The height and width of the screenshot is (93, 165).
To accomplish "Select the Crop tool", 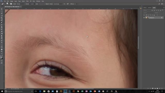I will coord(2,18).
